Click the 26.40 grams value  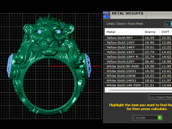[x=149, y=62]
